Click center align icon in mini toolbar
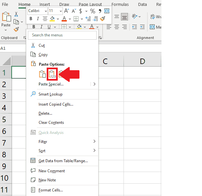The width and height of the screenshot is (202, 196). point(45,19)
